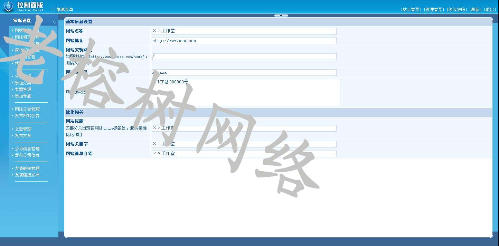The height and width of the screenshot is (246, 499).
Task: Hide the menu via 隐藏菜单 link
Action: pos(65,10)
